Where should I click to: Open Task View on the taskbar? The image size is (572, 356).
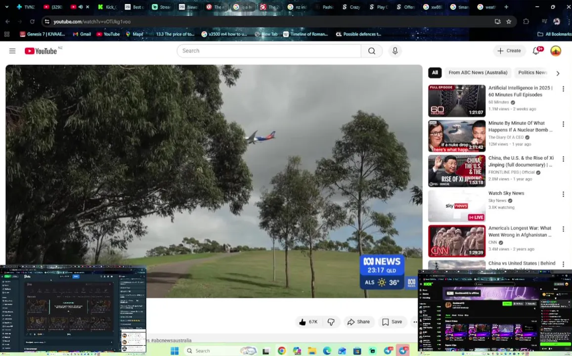[x=266, y=351]
